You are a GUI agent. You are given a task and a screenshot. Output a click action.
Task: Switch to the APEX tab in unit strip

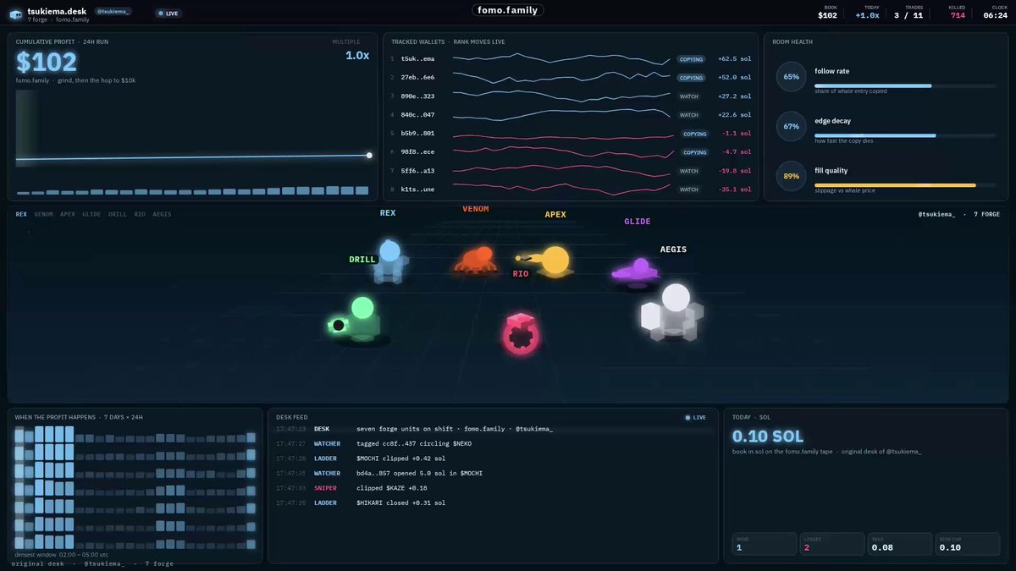(68, 214)
